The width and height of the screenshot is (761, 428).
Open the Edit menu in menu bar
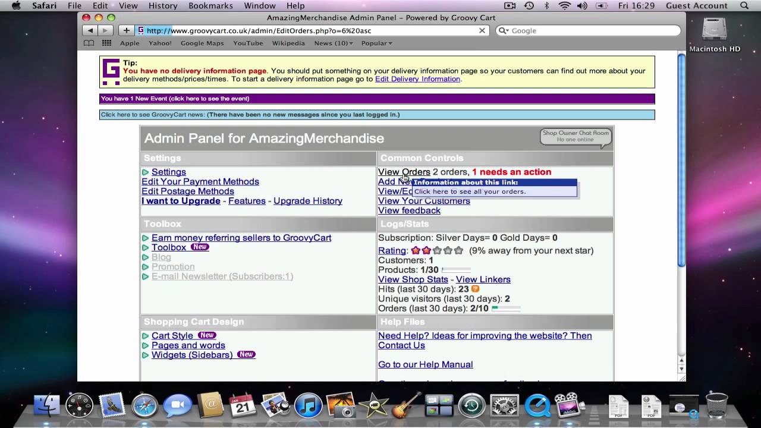100,5
